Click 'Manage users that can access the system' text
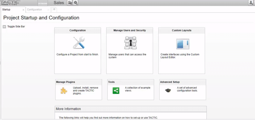255x120 pixels. pos(127,56)
